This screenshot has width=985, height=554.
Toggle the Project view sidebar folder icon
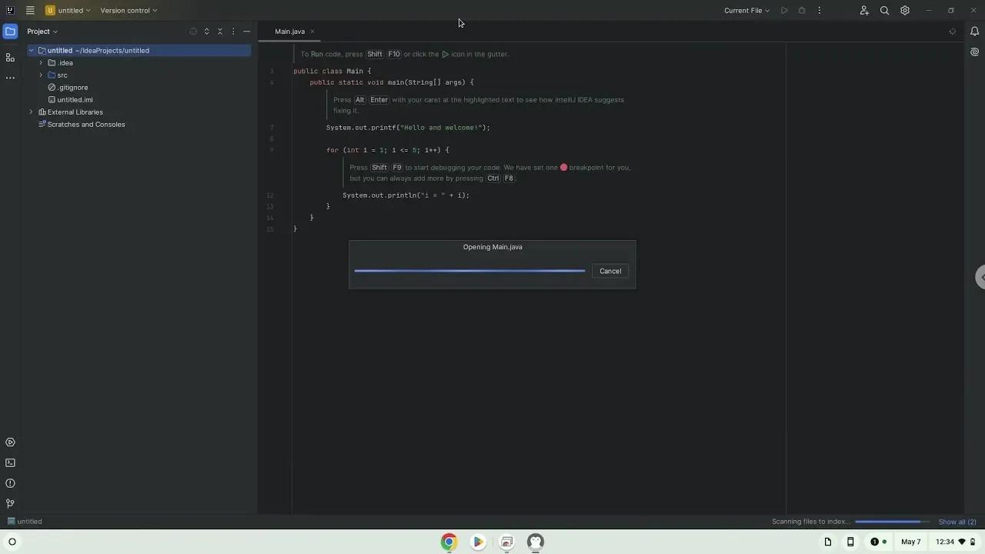point(10,31)
